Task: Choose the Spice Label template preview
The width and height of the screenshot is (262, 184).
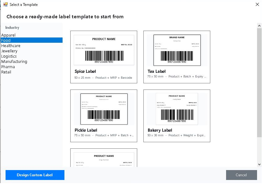Action: coord(104,50)
